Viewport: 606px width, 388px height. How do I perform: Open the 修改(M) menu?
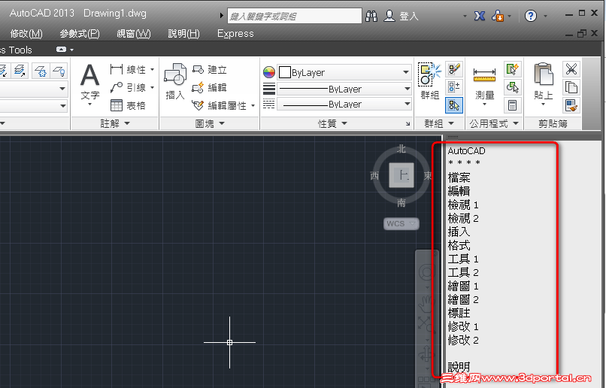(26, 34)
